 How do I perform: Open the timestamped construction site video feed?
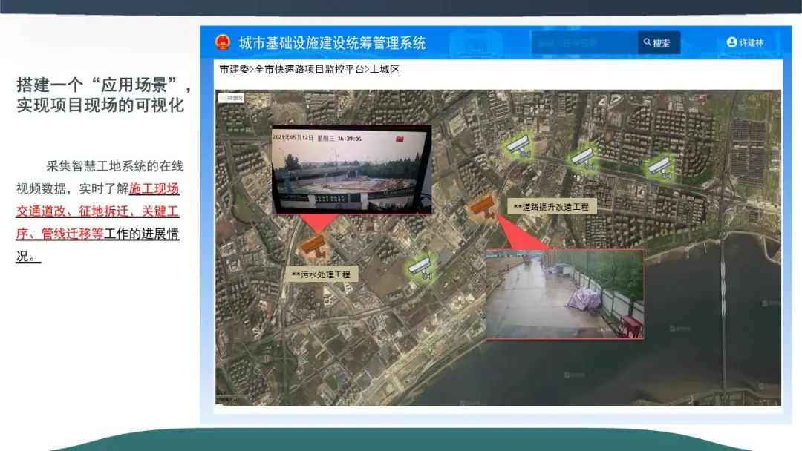[351, 169]
